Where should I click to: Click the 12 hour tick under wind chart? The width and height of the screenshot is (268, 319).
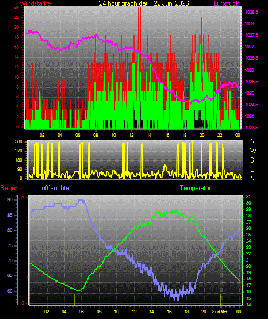tap(131, 135)
